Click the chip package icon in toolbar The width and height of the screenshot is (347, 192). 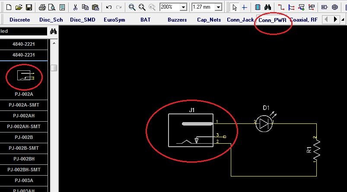click(335, 7)
